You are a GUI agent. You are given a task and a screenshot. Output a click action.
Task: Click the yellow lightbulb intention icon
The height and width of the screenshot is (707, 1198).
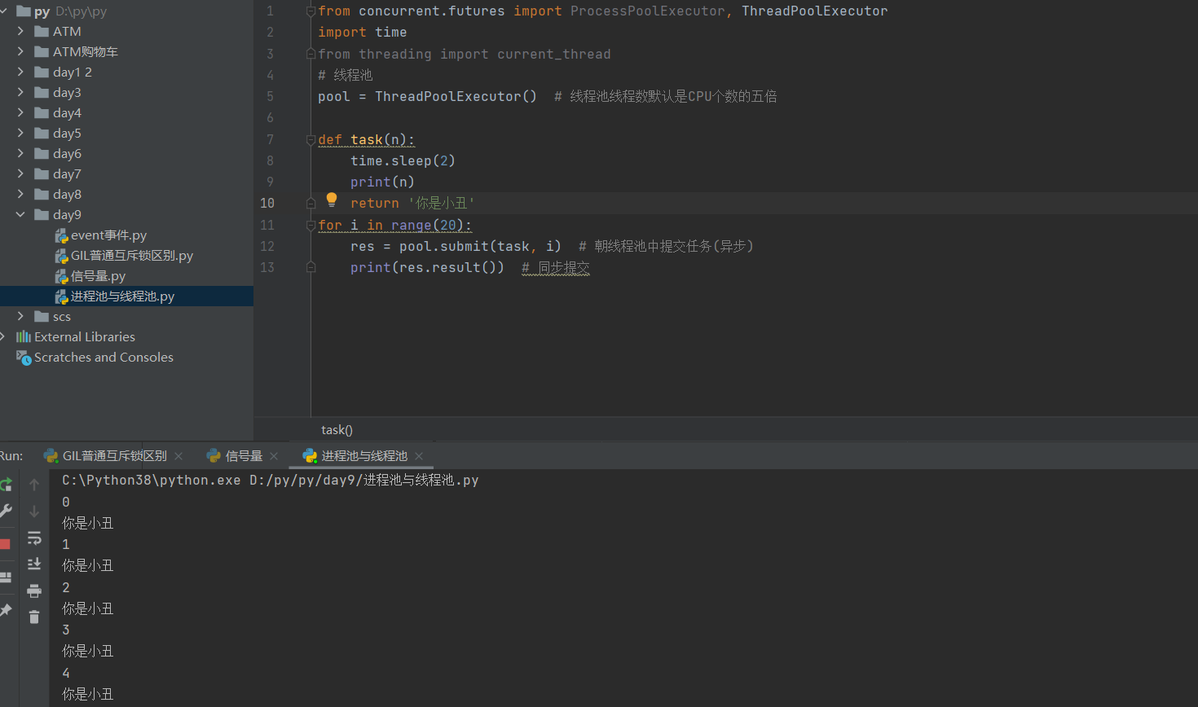[x=332, y=200]
